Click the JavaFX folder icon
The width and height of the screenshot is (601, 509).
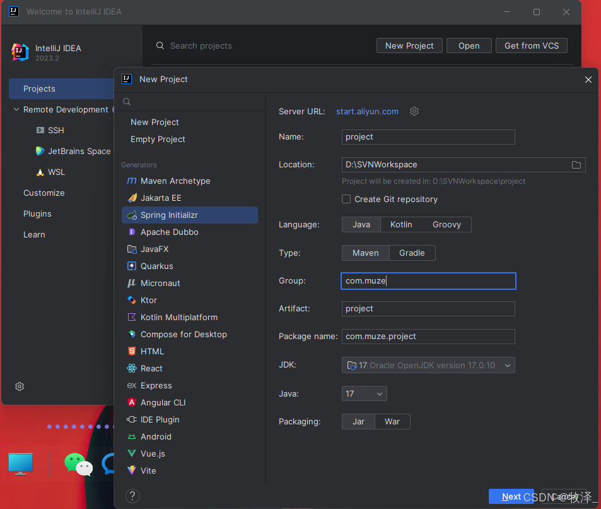pyautogui.click(x=132, y=249)
